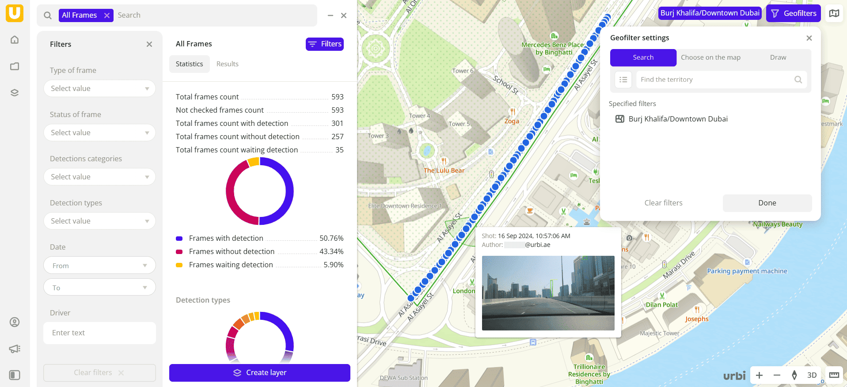Expand the Detections categories dropdown
Image resolution: width=847 pixels, height=387 pixels.
pyautogui.click(x=99, y=177)
